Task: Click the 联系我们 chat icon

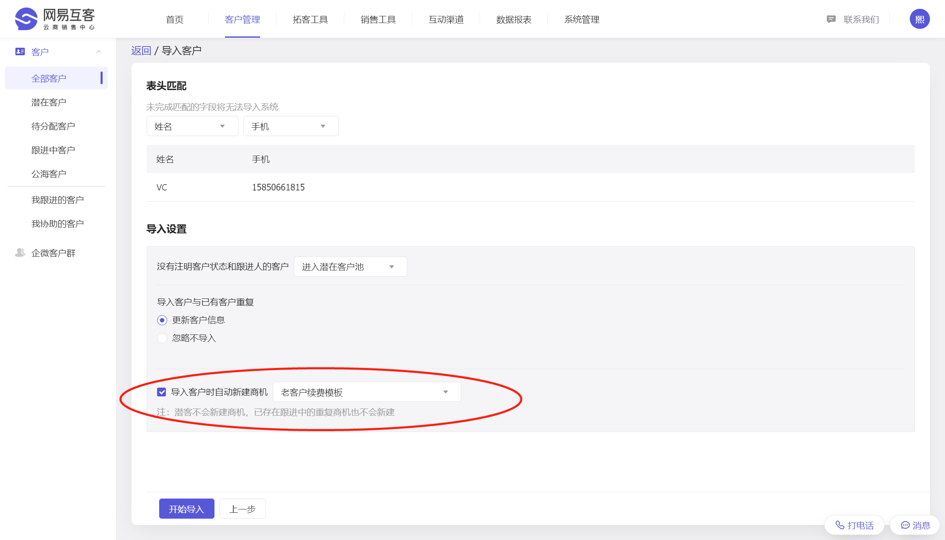Action: 831,19
